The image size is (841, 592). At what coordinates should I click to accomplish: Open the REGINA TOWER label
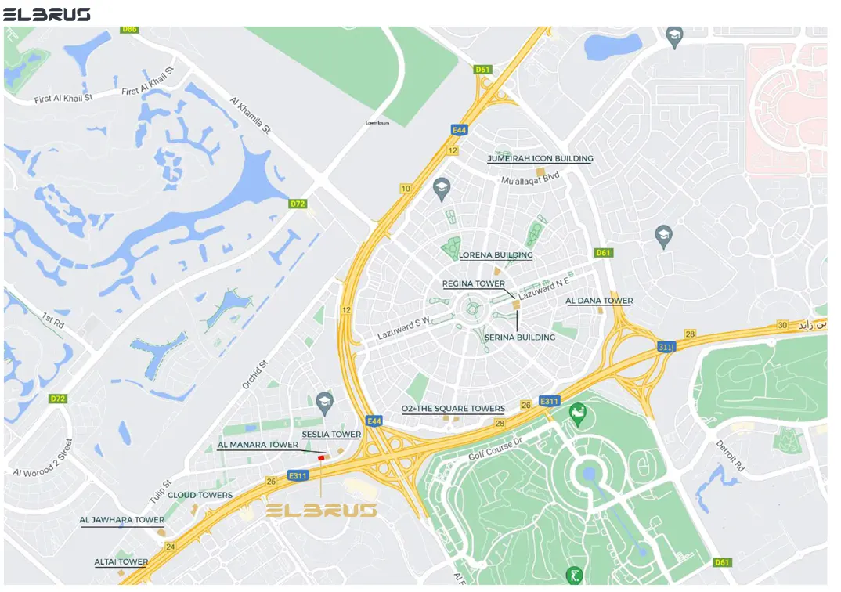(x=474, y=283)
